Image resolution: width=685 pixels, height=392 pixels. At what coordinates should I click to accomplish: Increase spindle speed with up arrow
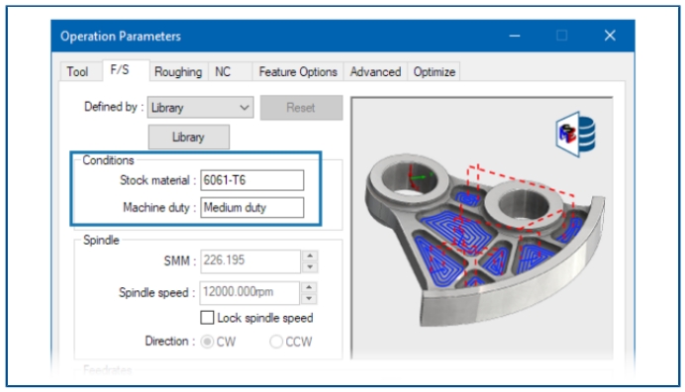[x=309, y=287]
